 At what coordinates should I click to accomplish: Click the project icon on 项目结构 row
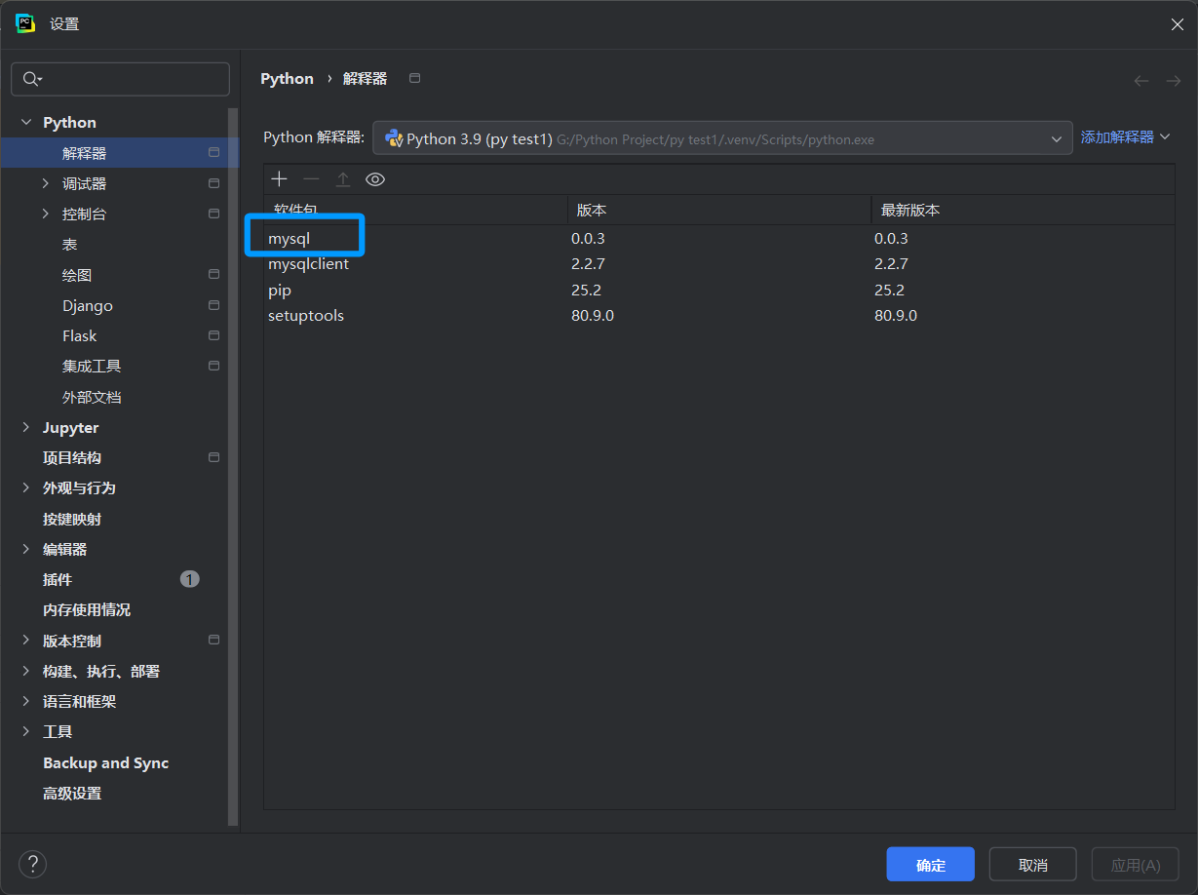point(213,457)
